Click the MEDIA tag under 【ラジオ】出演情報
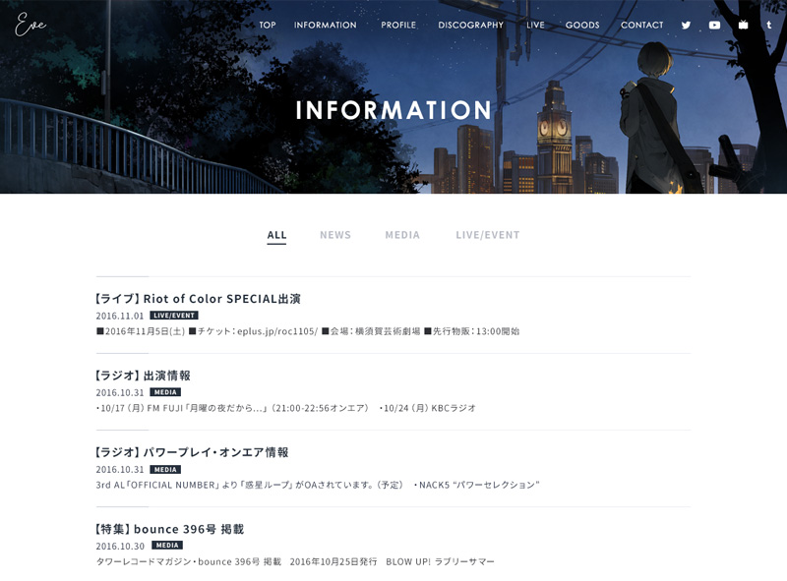 (x=165, y=392)
